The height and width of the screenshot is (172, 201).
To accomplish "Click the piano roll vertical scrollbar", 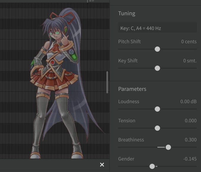I will coord(107,82).
